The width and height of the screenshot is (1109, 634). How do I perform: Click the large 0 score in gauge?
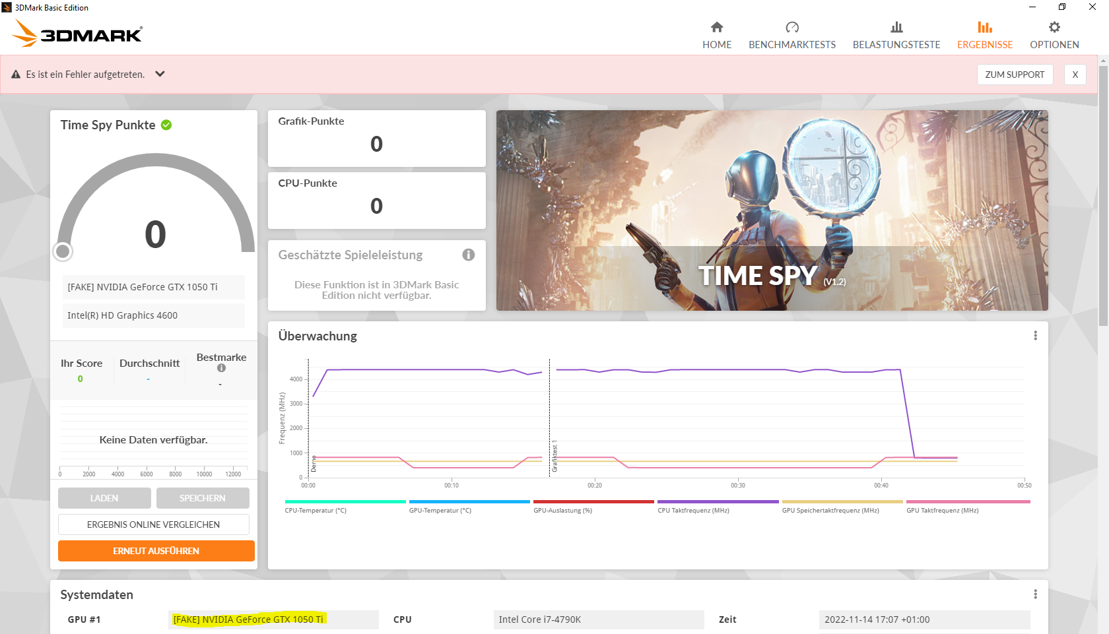click(156, 234)
